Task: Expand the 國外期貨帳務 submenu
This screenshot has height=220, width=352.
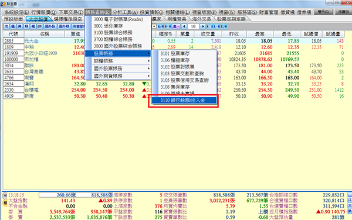Action: (121, 76)
